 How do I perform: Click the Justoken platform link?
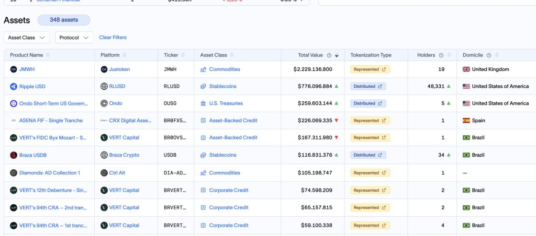pyautogui.click(x=119, y=69)
